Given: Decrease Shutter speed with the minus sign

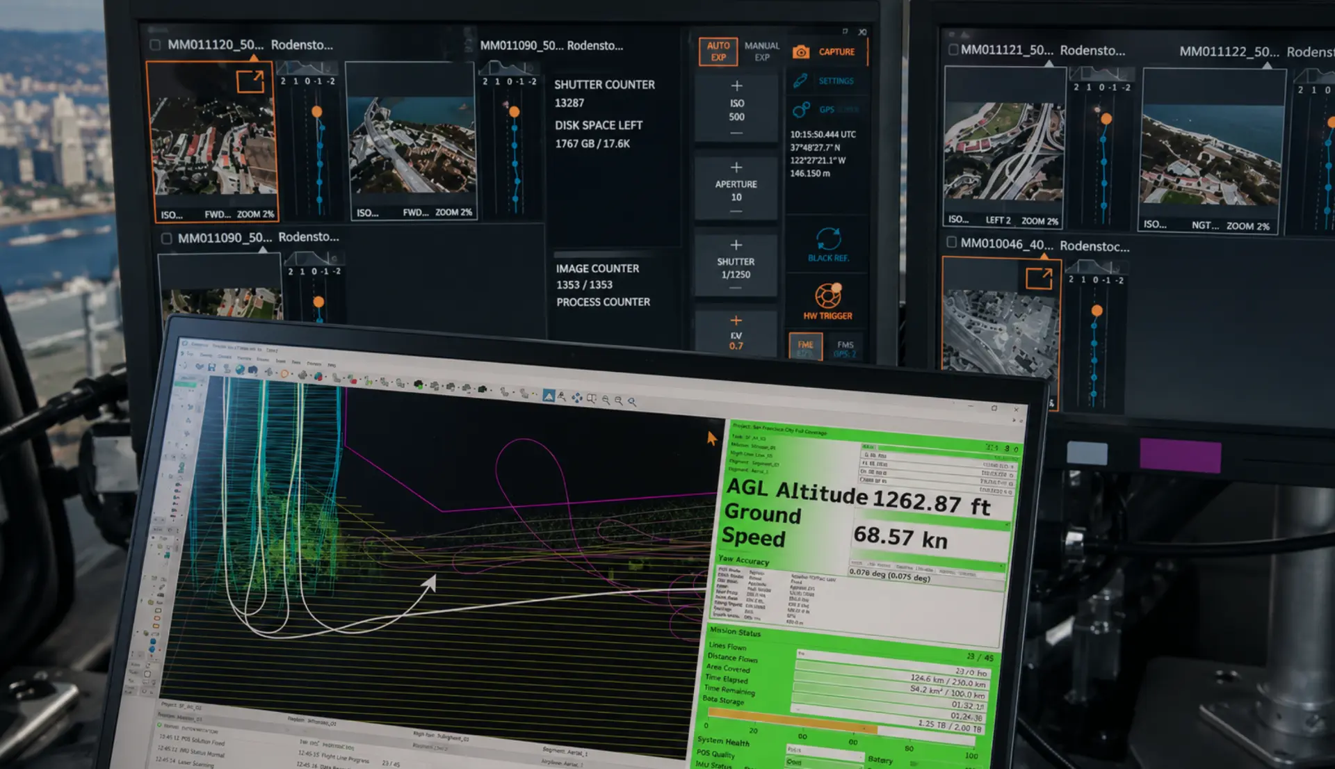Looking at the screenshot, I should point(736,288).
